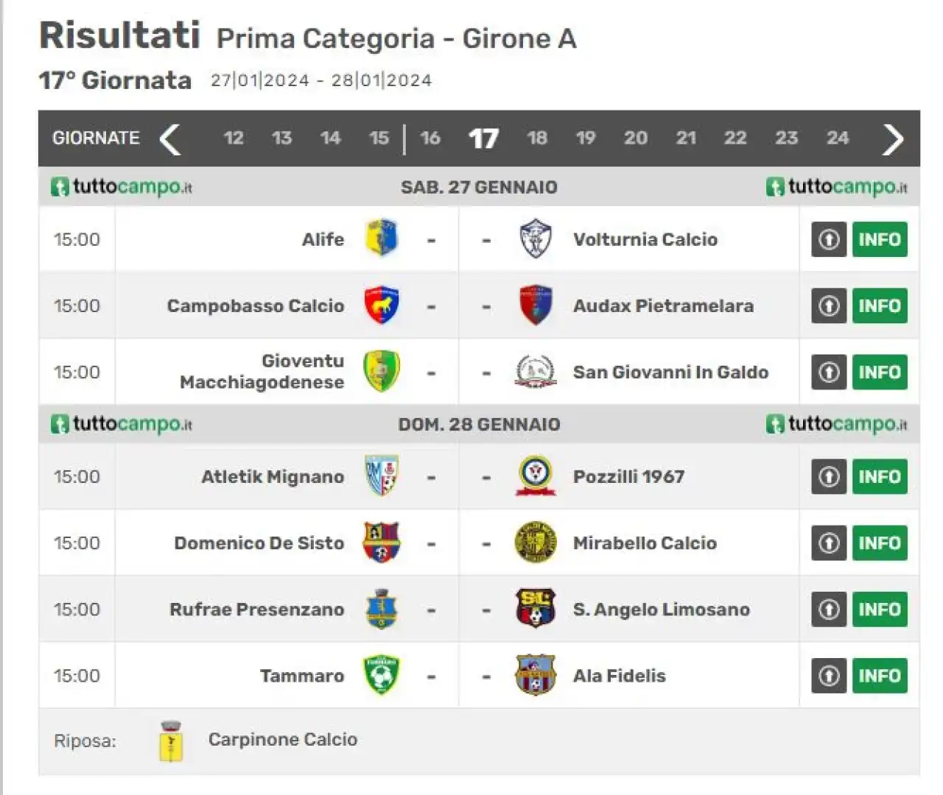943x795 pixels.
Task: Click the Tammaro green team badge
Action: coord(382,675)
